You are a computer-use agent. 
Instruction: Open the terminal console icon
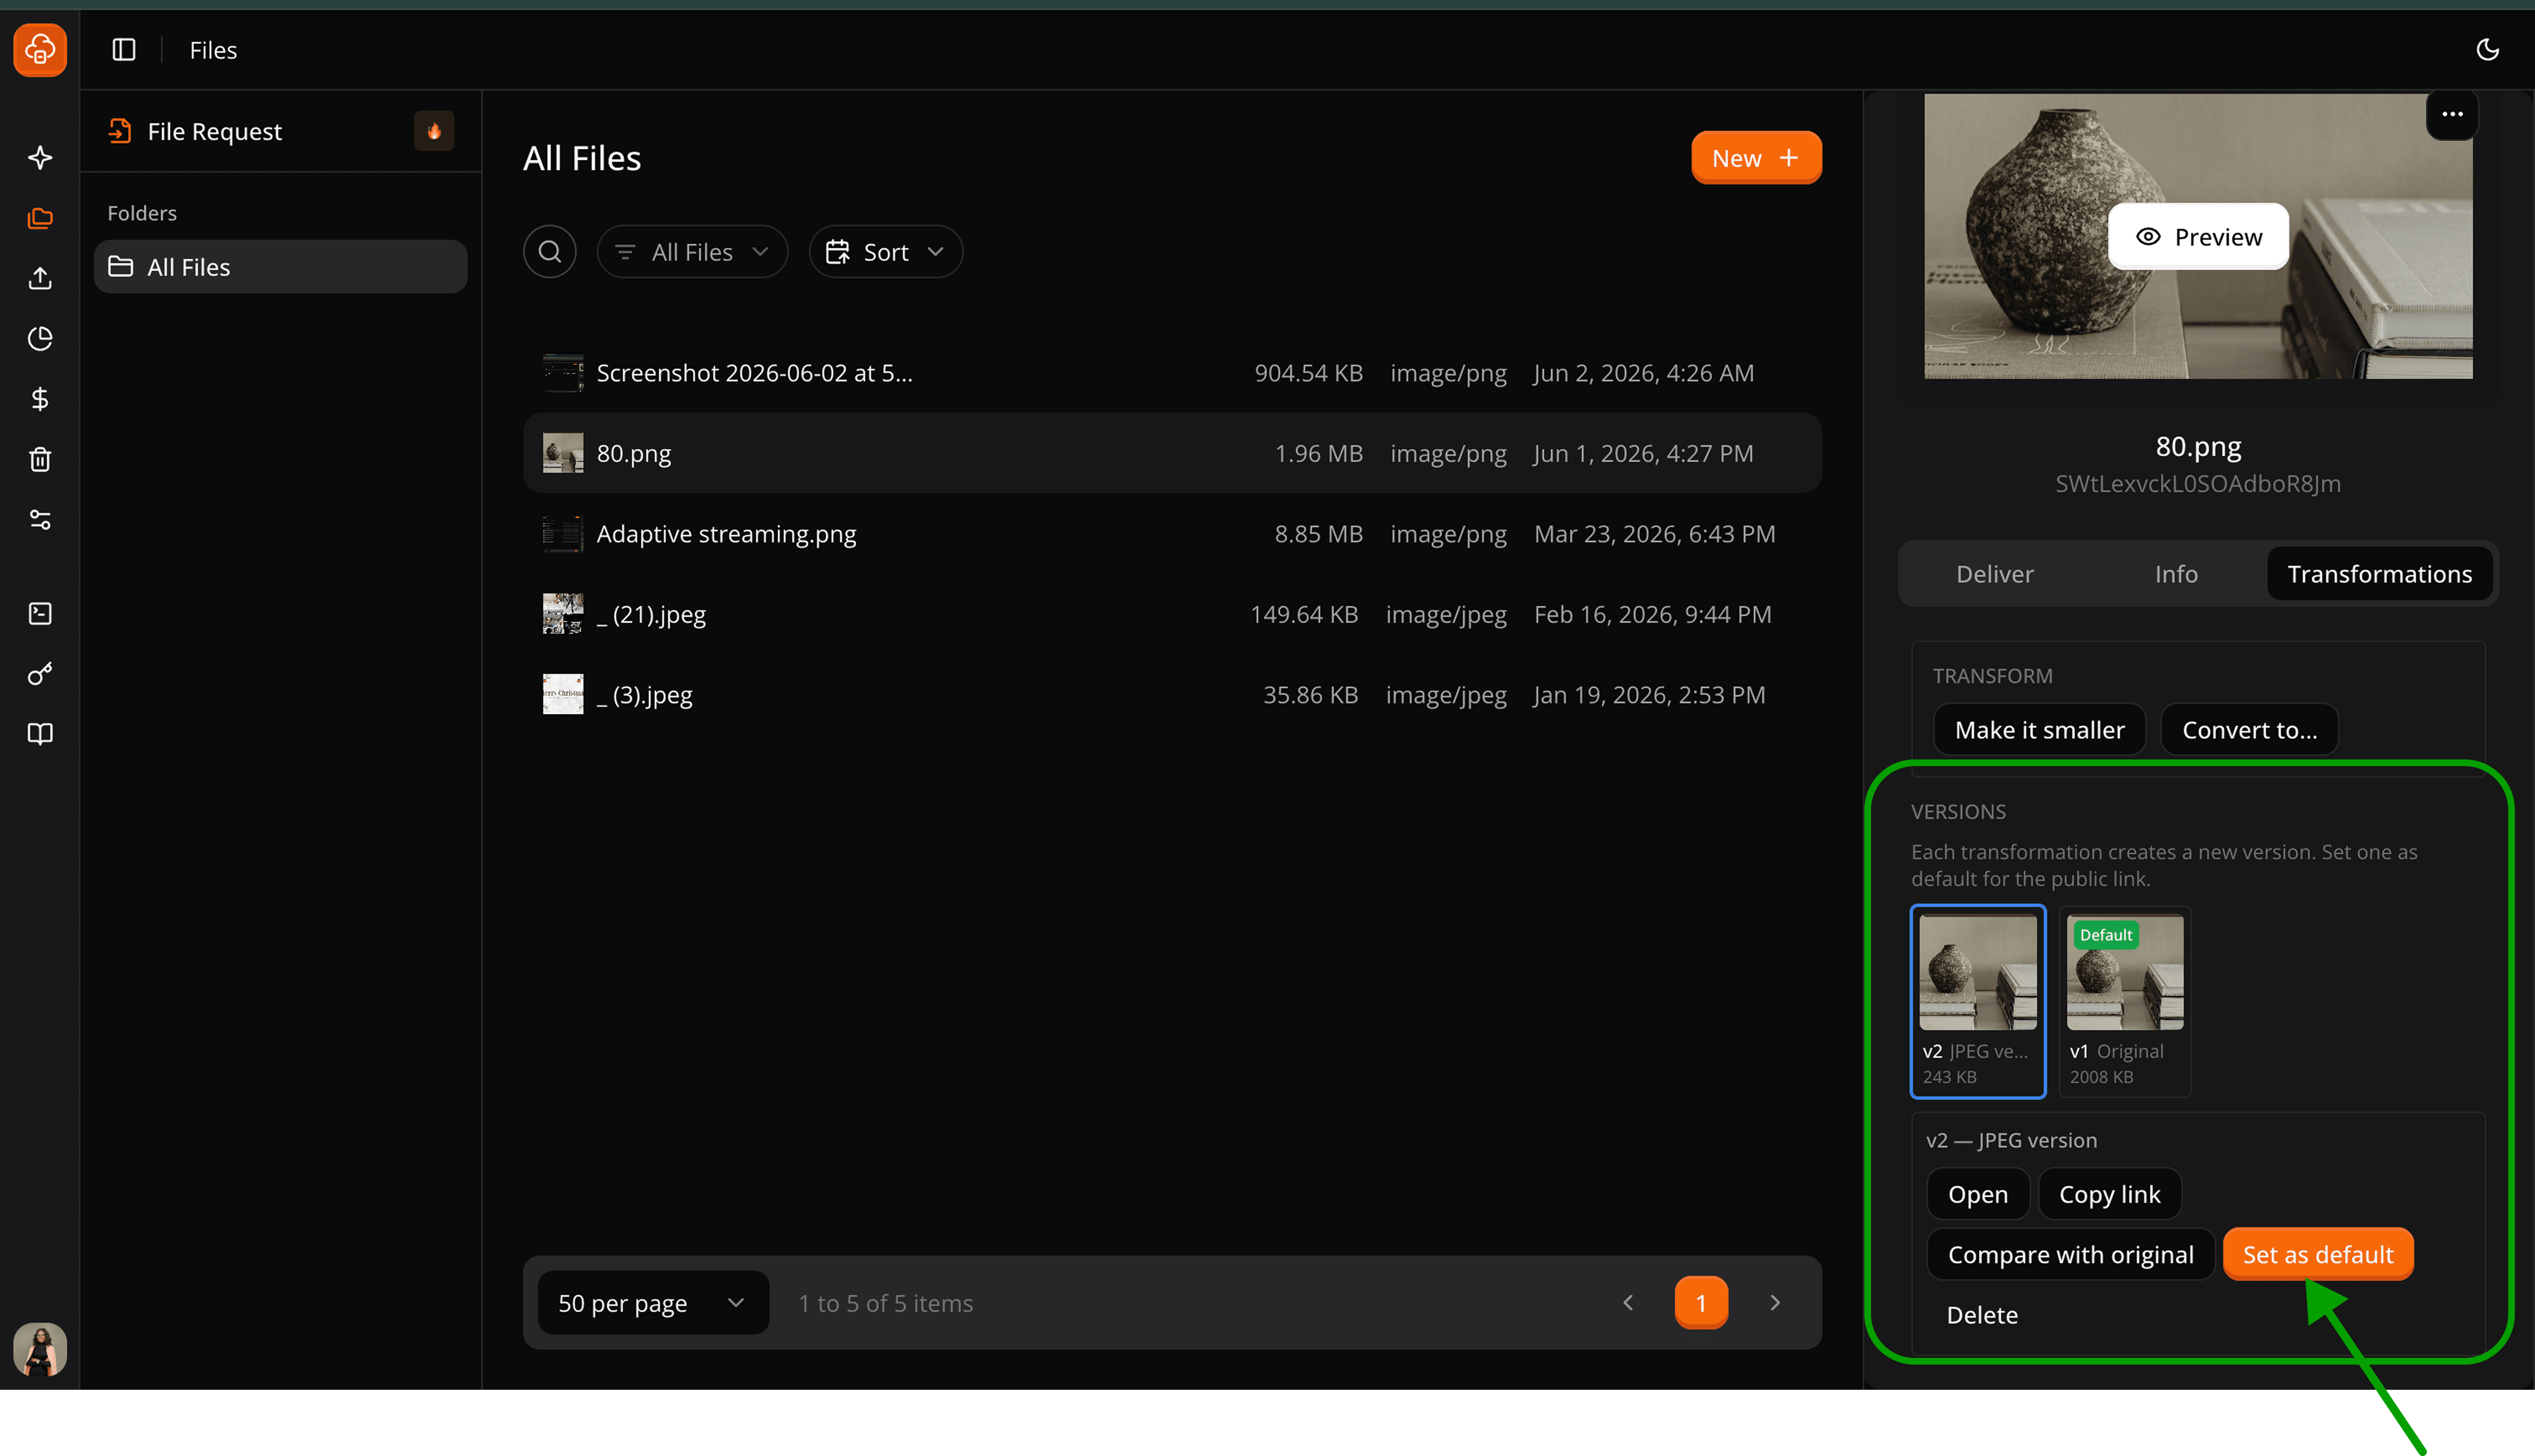(40, 613)
